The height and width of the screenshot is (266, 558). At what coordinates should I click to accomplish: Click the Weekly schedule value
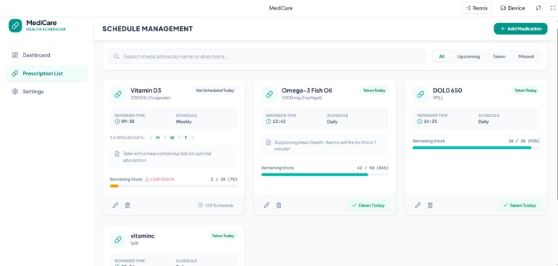point(183,122)
